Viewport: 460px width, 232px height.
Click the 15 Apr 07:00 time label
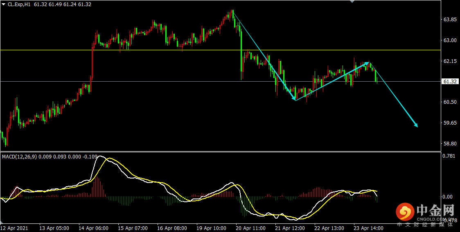click(x=133, y=228)
